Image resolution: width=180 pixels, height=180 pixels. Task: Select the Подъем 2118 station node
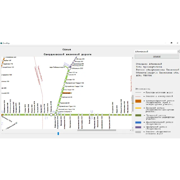[x=44, y=115]
